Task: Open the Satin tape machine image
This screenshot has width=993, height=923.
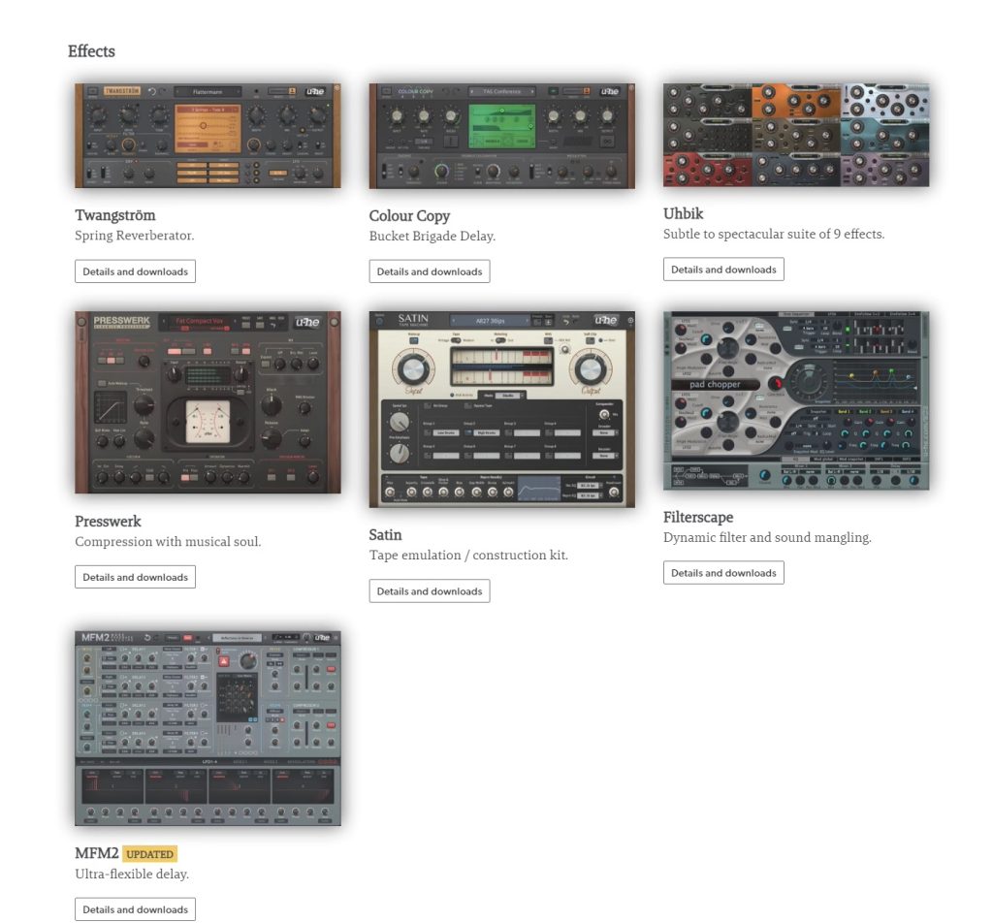Action: (x=501, y=409)
